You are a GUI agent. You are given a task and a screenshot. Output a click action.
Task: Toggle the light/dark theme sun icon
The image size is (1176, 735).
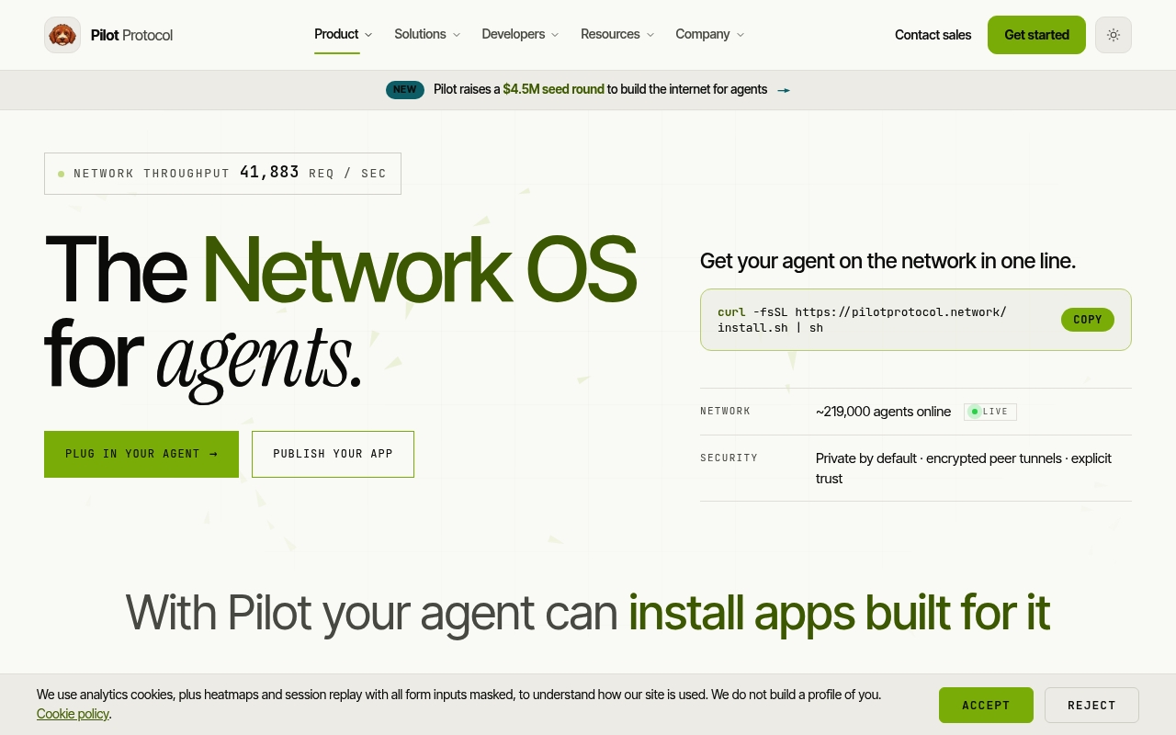point(1114,35)
